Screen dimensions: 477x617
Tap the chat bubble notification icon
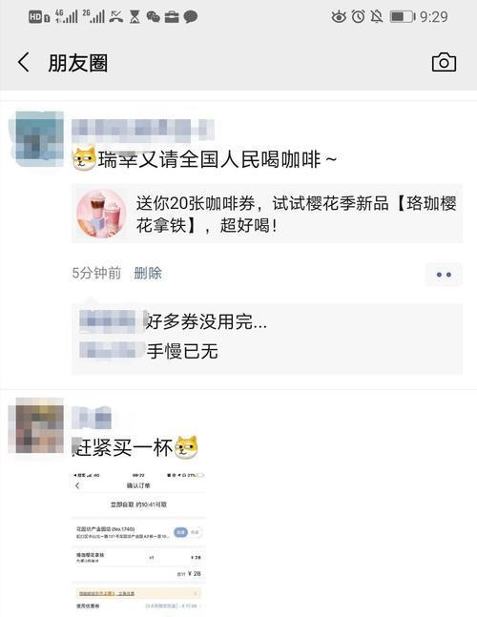point(191,16)
